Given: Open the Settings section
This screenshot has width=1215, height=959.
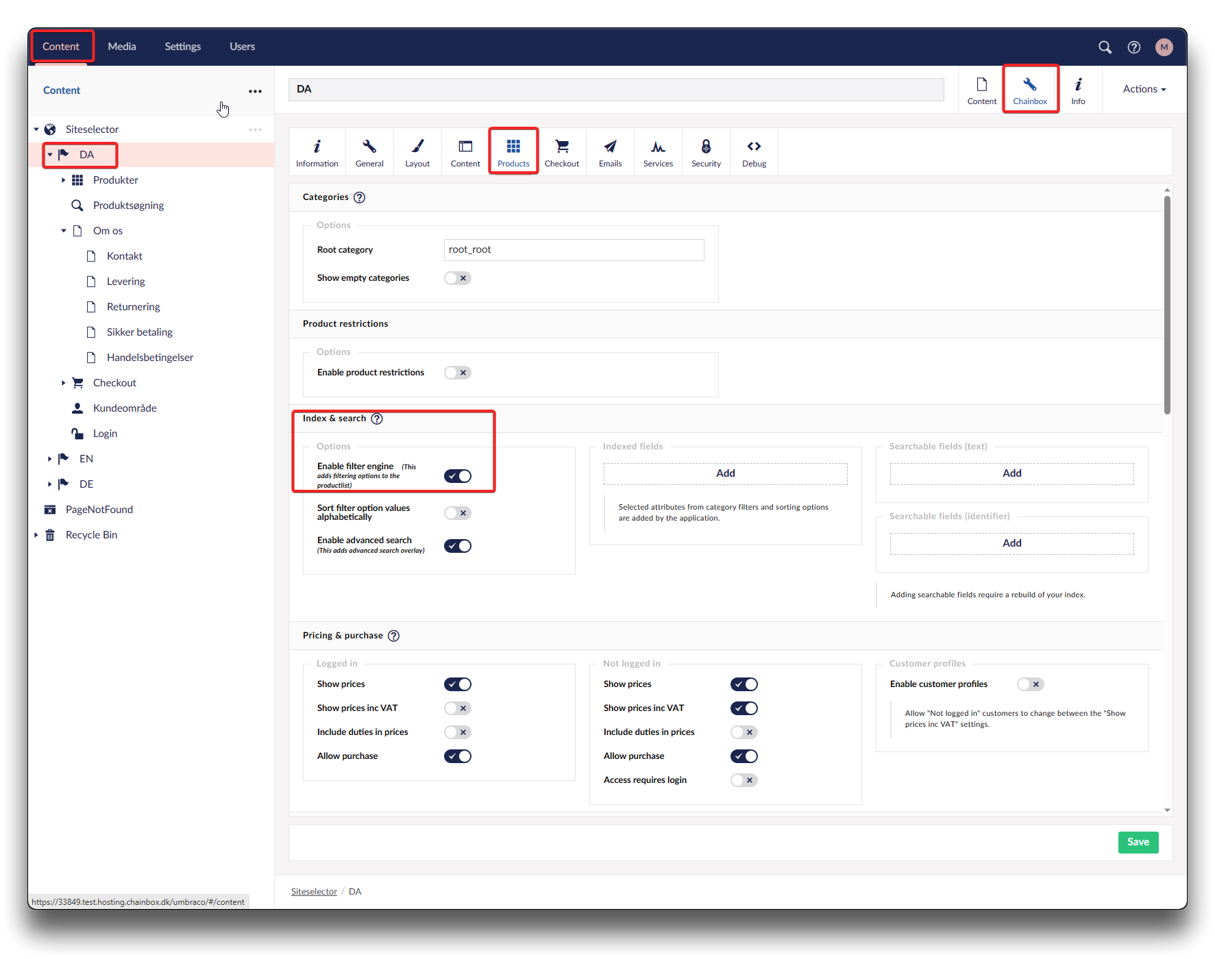Looking at the screenshot, I should tap(182, 47).
